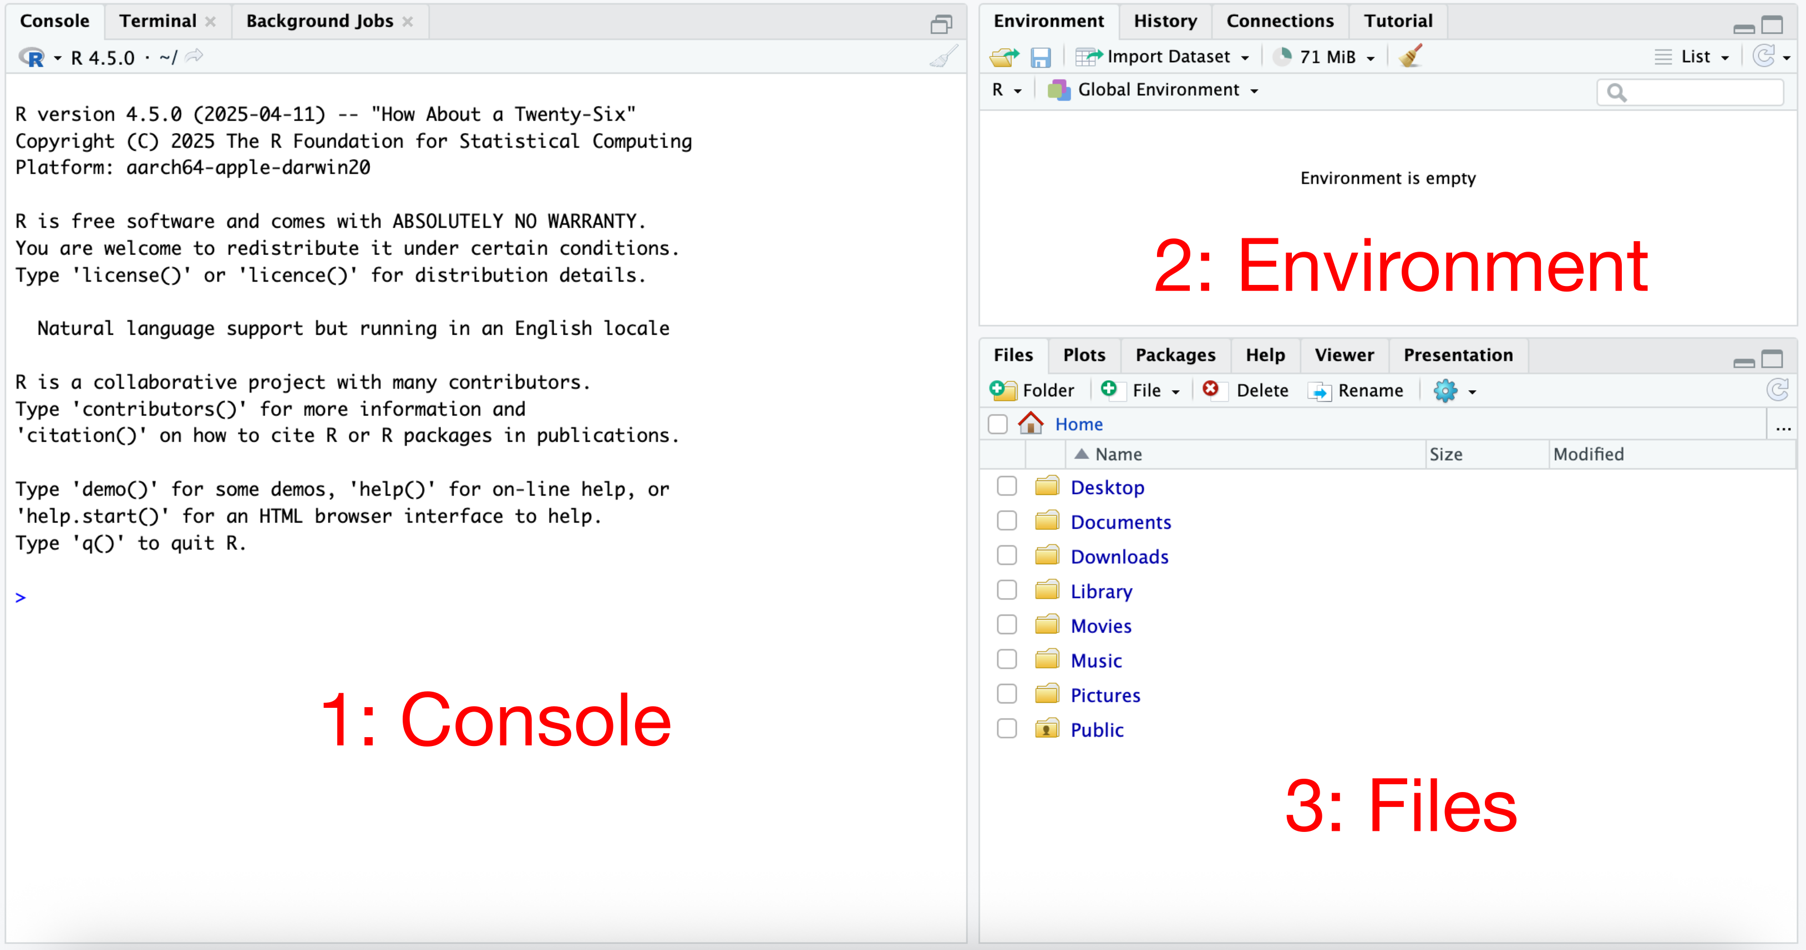Refresh the environment pane
Image resolution: width=1806 pixels, height=950 pixels.
click(1764, 56)
